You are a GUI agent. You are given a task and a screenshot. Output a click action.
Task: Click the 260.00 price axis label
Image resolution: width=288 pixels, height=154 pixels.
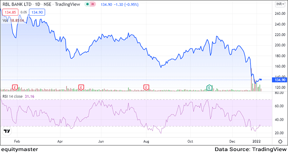pos(280,14)
